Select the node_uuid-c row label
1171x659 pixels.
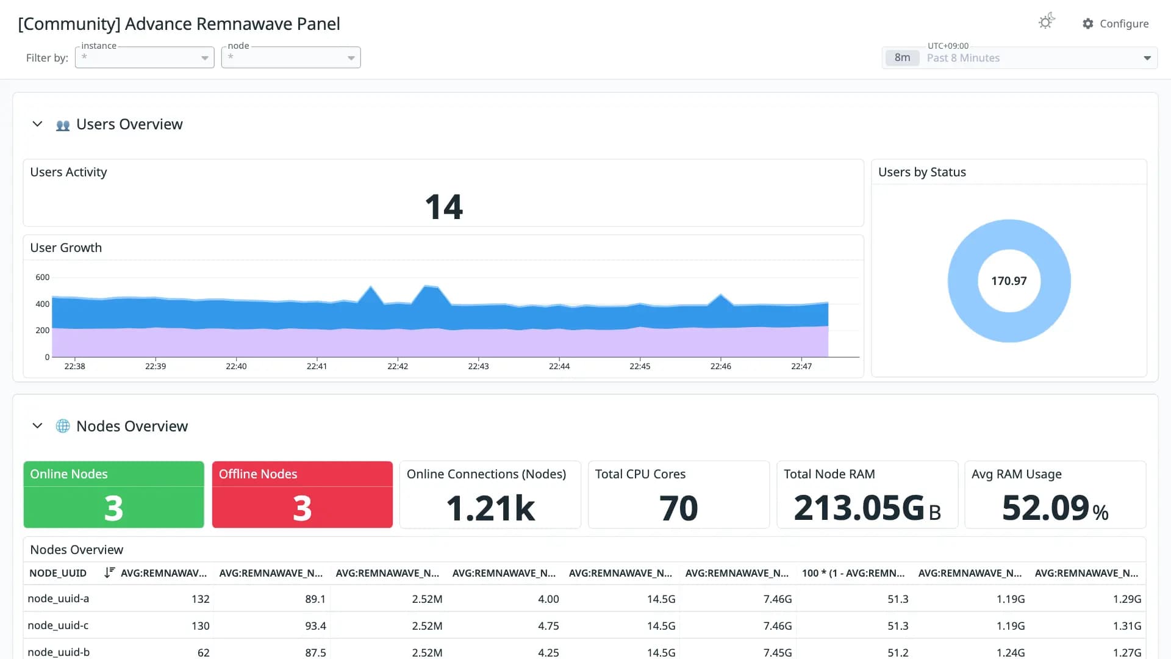(x=59, y=625)
